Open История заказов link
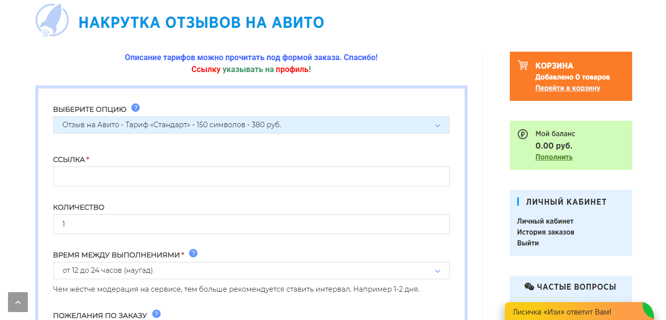Viewport: 666px width, 320px height. coord(546,232)
